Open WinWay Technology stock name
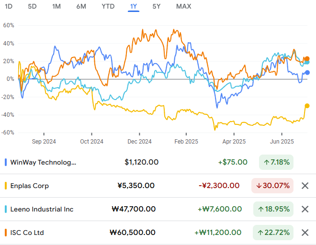Screen dimensions: 316x245 [43, 162]
